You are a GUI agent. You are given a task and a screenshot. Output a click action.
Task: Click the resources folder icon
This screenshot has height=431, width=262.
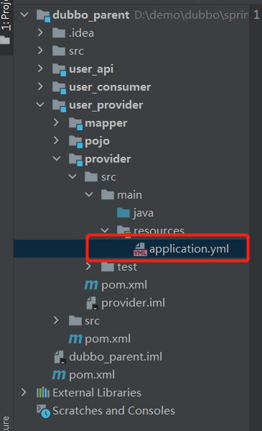coord(123,231)
